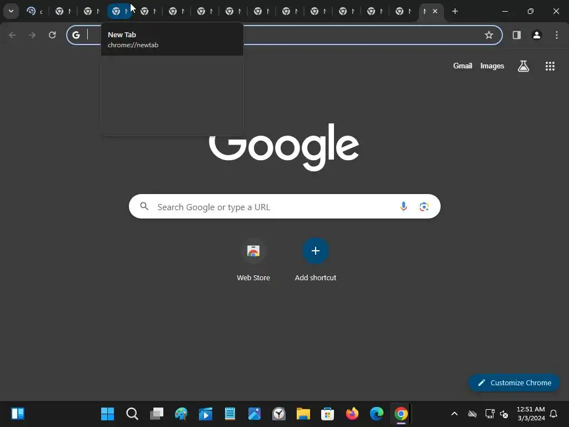Open the Windows Start menu
The image size is (569, 427).
point(107,414)
